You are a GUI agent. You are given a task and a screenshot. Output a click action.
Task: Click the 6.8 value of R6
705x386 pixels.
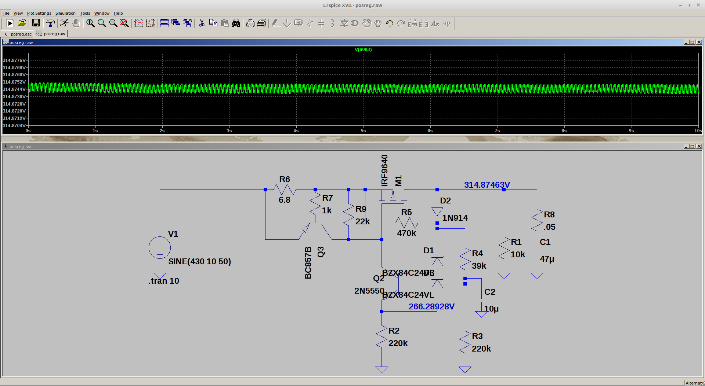coord(285,200)
